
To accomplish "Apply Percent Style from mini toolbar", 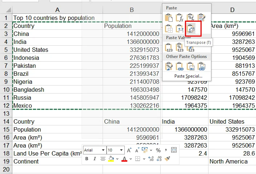I will point(158,150).
